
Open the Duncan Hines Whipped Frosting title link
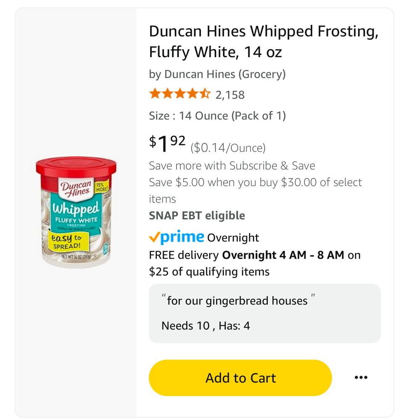point(263,42)
